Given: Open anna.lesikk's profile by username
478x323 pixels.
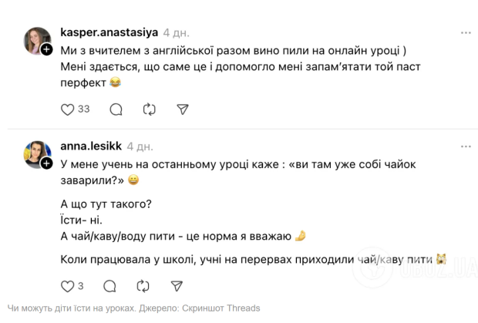Looking at the screenshot, I should [90, 145].
